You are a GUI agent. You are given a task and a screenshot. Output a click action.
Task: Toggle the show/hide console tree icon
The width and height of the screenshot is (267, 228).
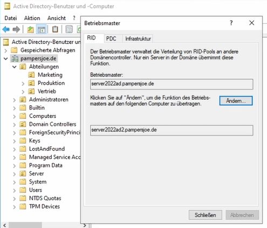pyautogui.click(x=42, y=29)
